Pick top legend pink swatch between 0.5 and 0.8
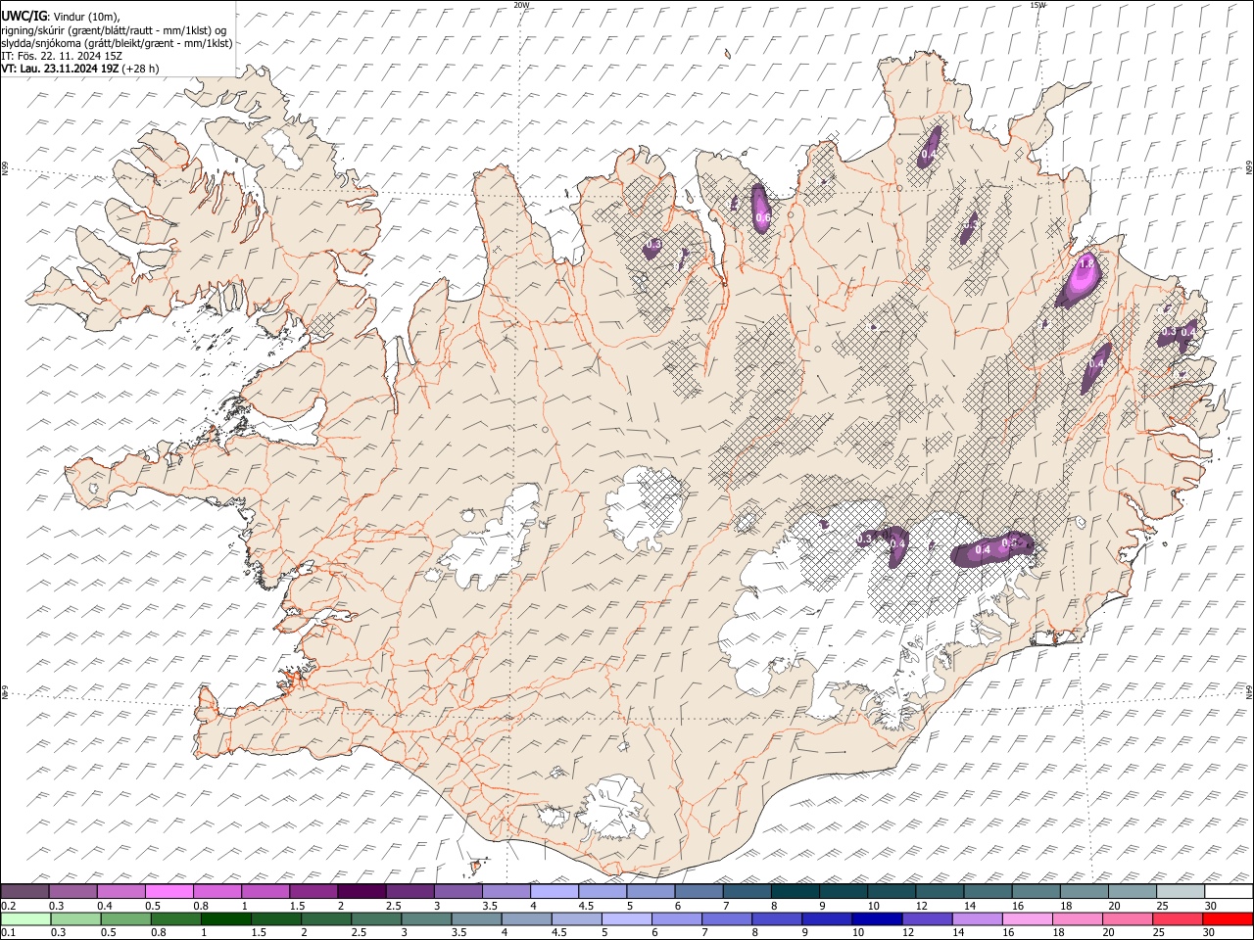 click(x=169, y=892)
